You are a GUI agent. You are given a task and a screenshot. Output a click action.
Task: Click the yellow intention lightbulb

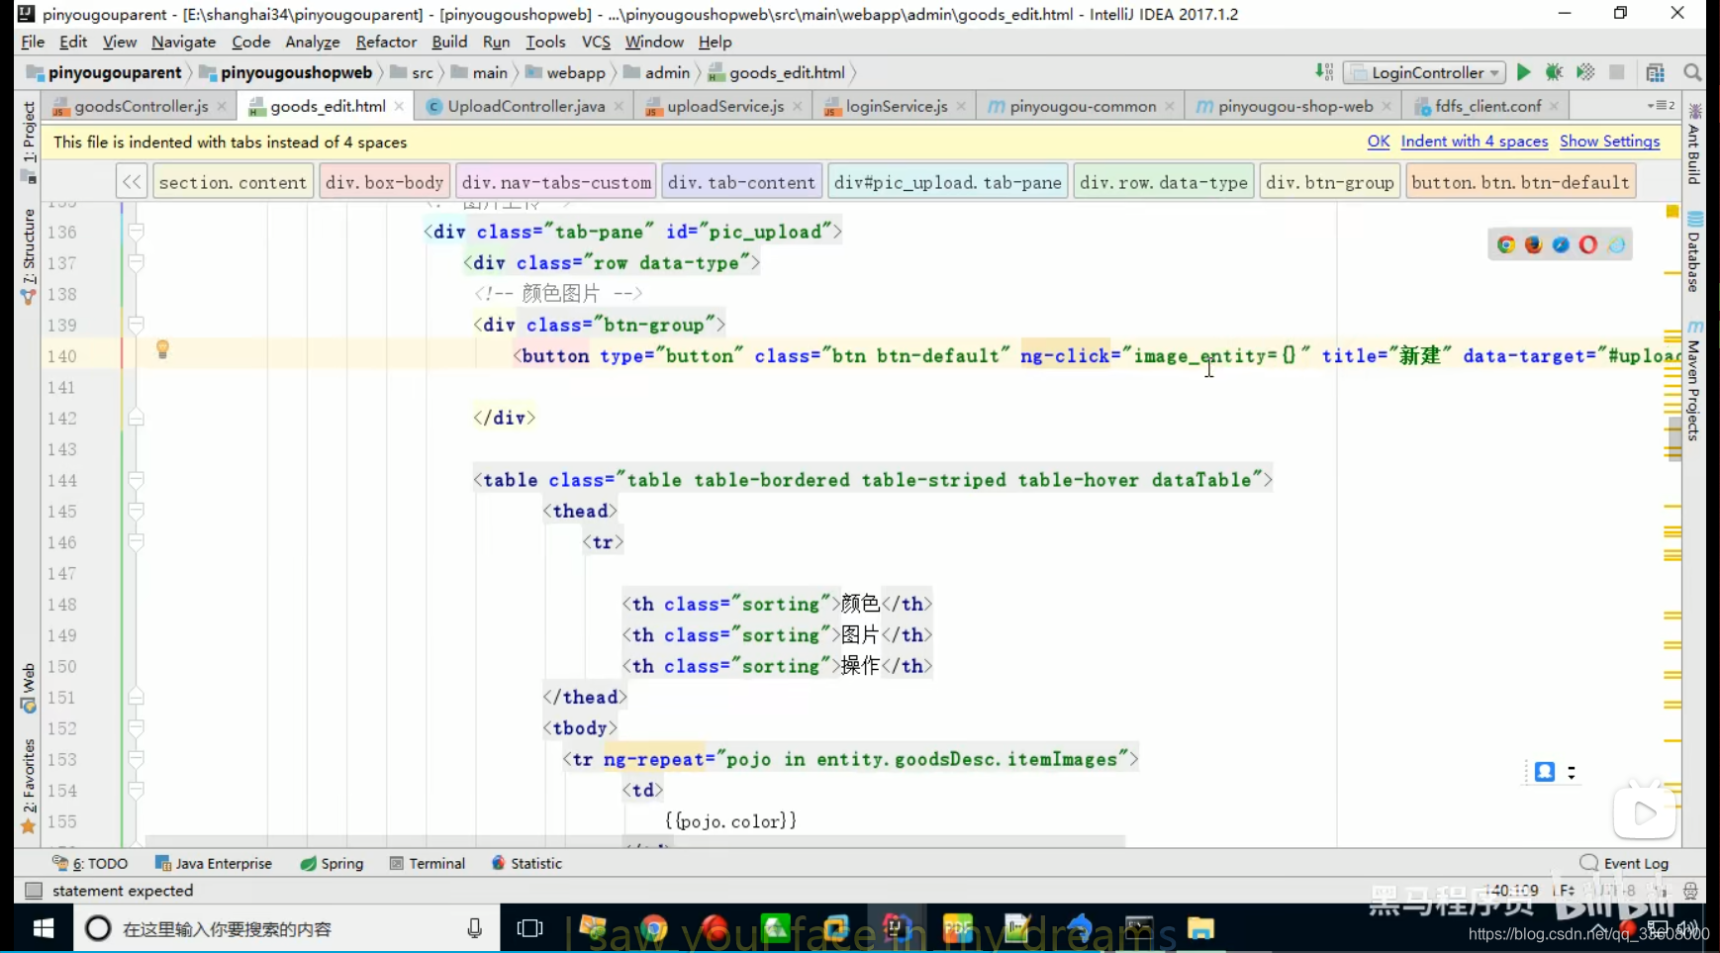click(162, 349)
